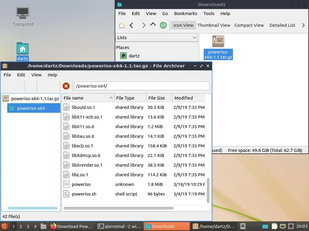Switch to workspace 2

[21, 226]
